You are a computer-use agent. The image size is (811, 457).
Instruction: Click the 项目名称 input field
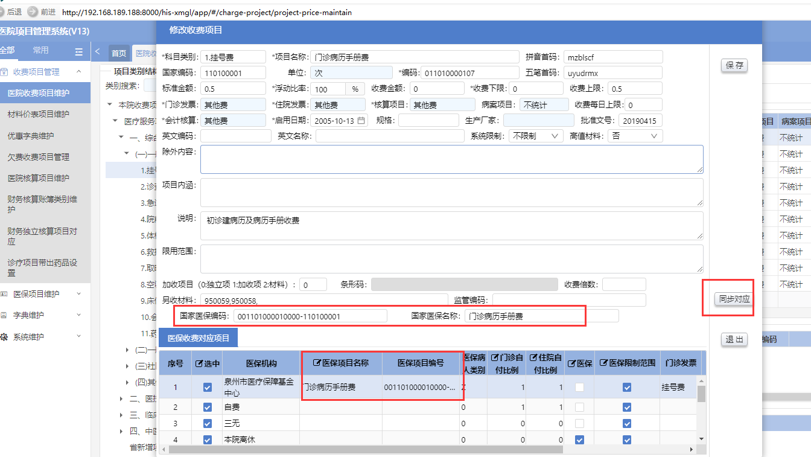(415, 57)
